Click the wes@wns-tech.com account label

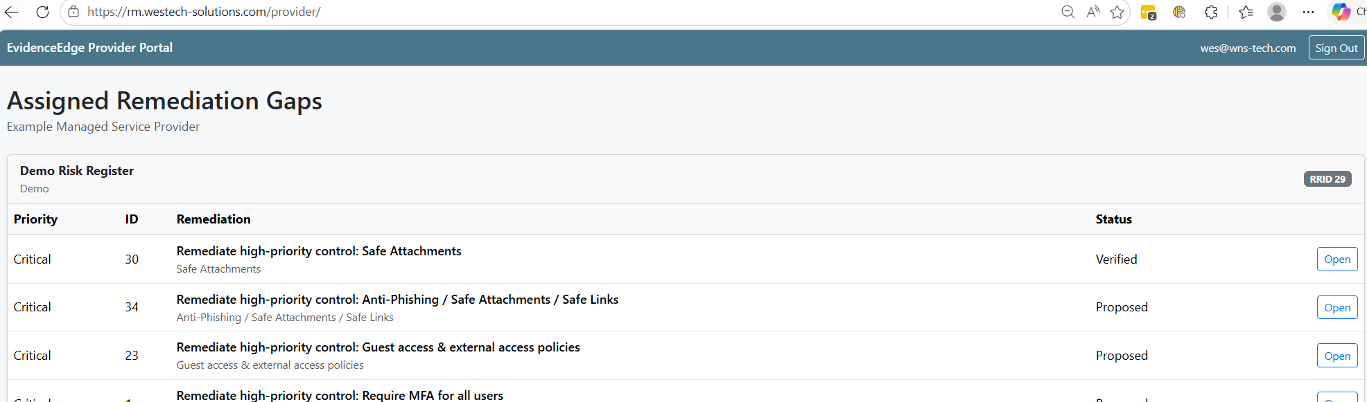(1248, 48)
